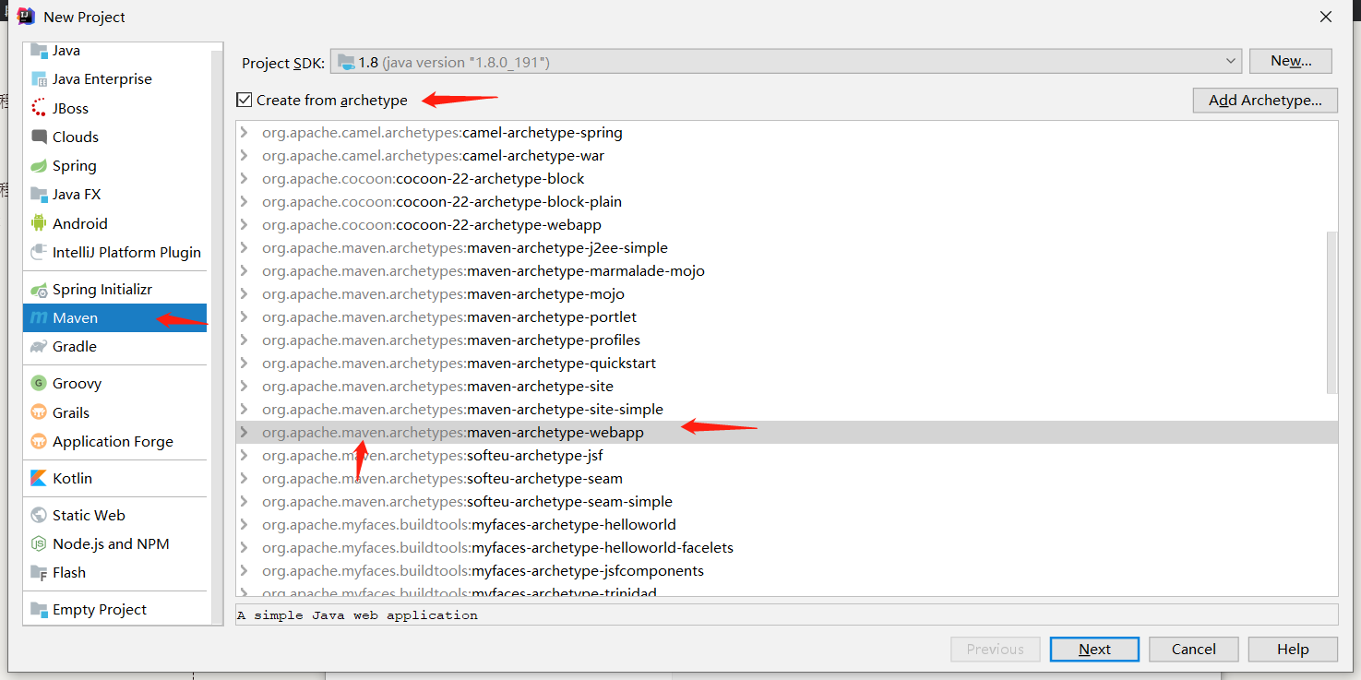Screen dimensions: 1361x680
Task: Click the disabled Previous button
Action: [x=996, y=650]
